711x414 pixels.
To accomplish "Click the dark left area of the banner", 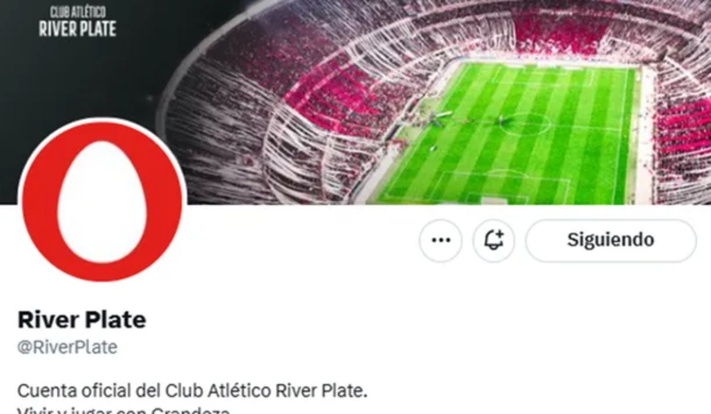I will coord(77,77).
